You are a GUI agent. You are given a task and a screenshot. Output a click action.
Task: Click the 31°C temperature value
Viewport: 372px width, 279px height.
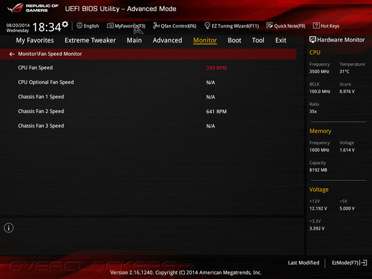click(x=344, y=71)
